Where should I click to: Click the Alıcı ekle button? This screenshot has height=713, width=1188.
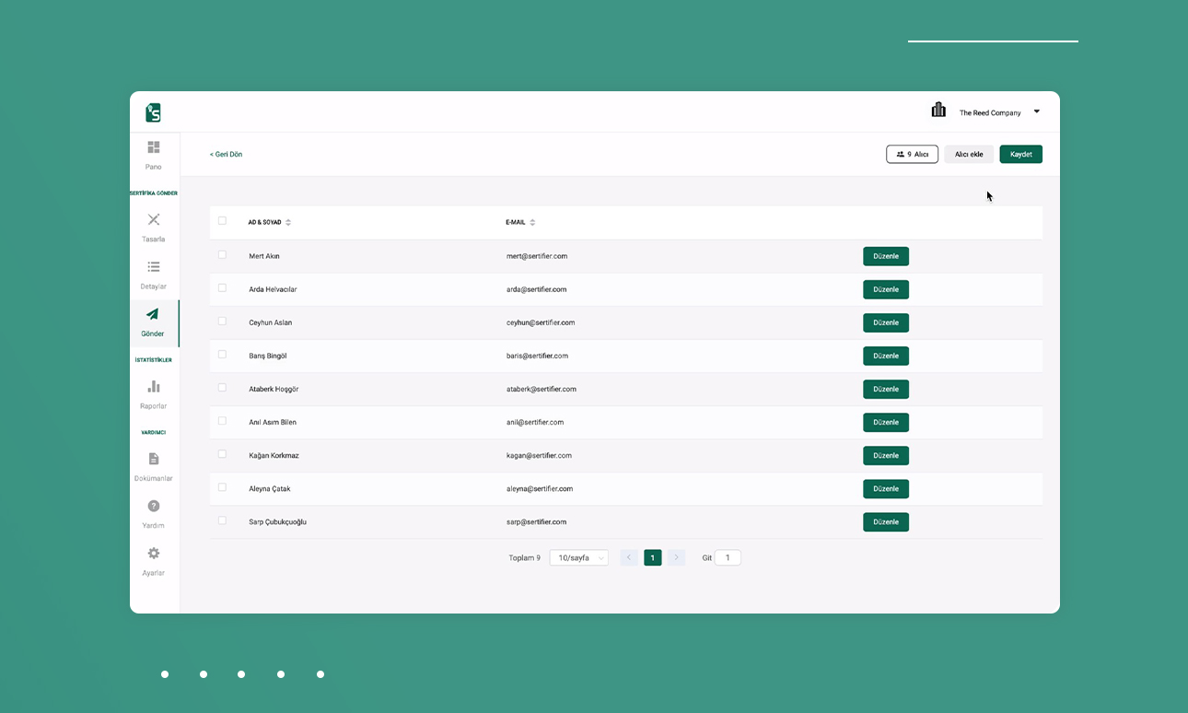[x=969, y=154]
